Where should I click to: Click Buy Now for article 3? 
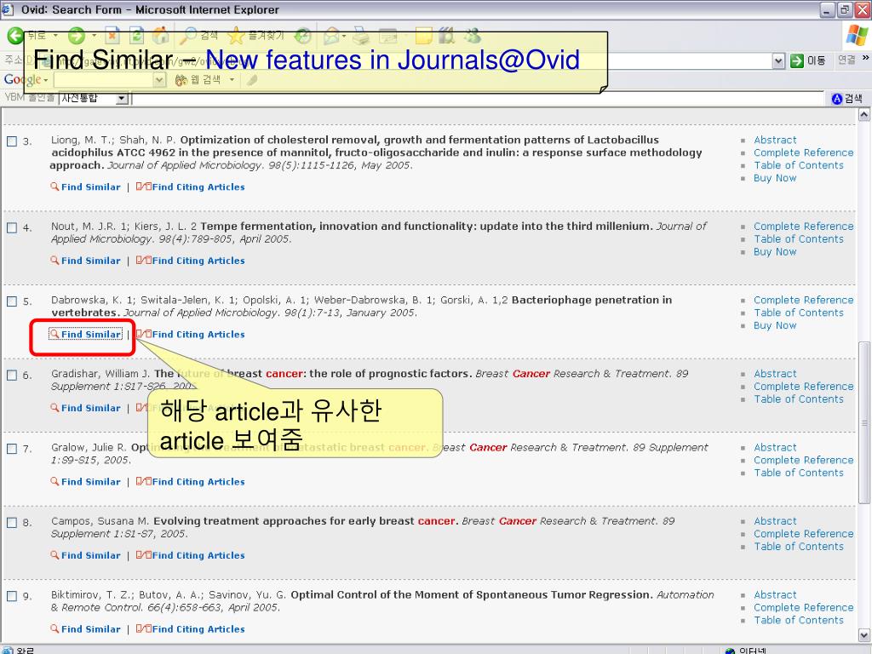(x=775, y=178)
